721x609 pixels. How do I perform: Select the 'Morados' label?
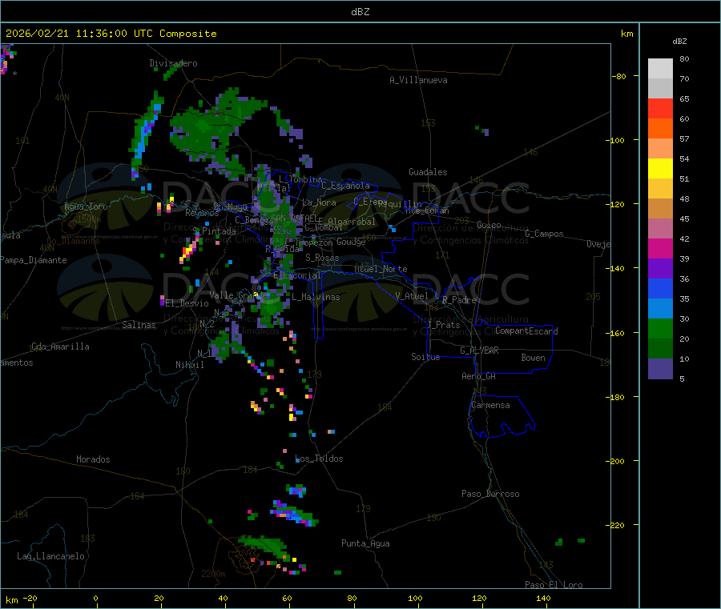pyautogui.click(x=93, y=459)
